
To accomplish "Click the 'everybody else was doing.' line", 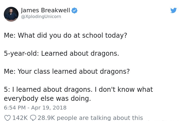I will (47, 98).
